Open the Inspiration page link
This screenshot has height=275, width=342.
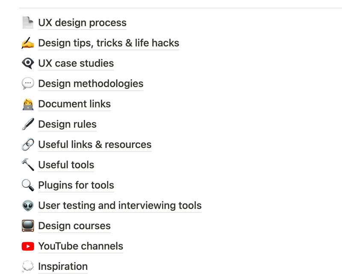[63, 266]
